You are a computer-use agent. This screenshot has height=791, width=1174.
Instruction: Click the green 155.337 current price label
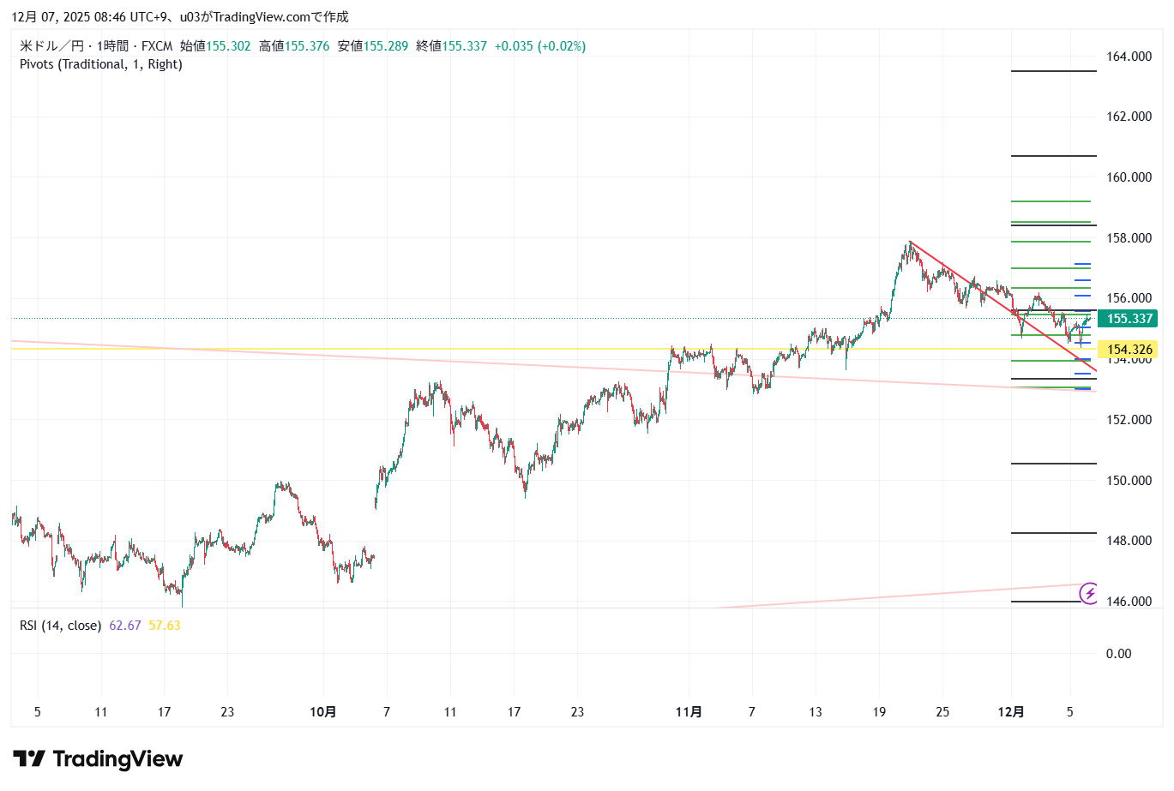click(1129, 319)
